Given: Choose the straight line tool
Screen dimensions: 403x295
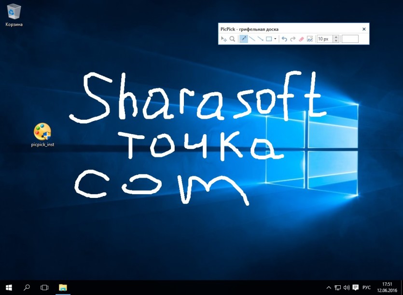Looking at the screenshot, I should 252,39.
